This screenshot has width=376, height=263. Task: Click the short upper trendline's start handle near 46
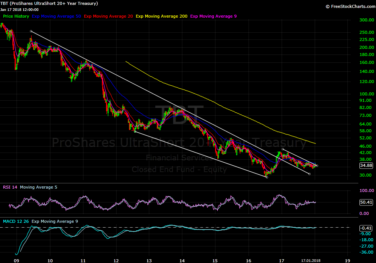283,149
